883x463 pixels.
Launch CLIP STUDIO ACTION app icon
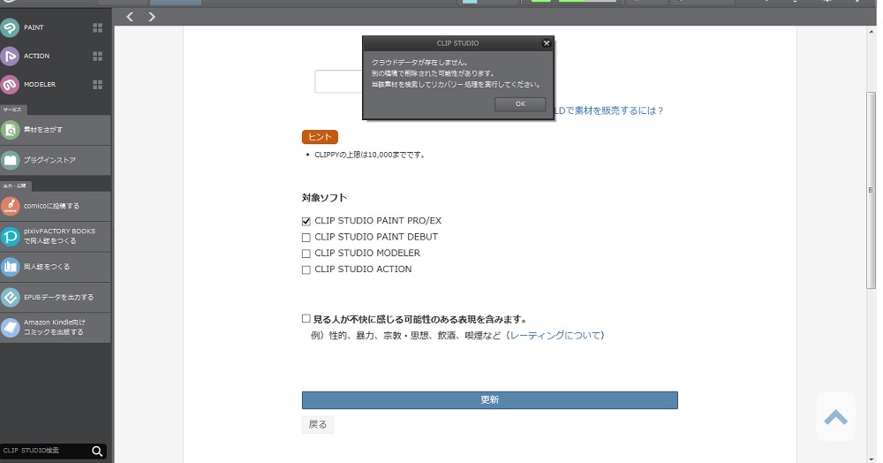tap(10, 57)
